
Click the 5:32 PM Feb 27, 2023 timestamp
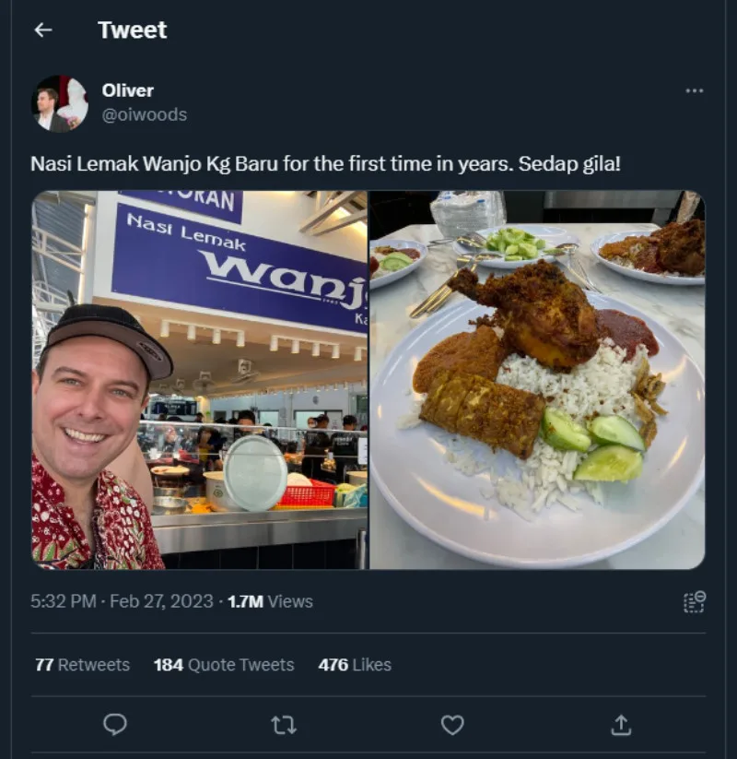point(123,601)
